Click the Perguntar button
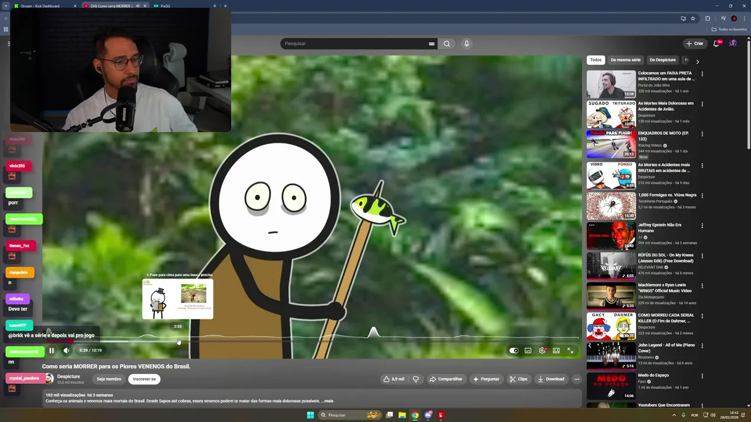The width and height of the screenshot is (751, 422). tap(486, 379)
